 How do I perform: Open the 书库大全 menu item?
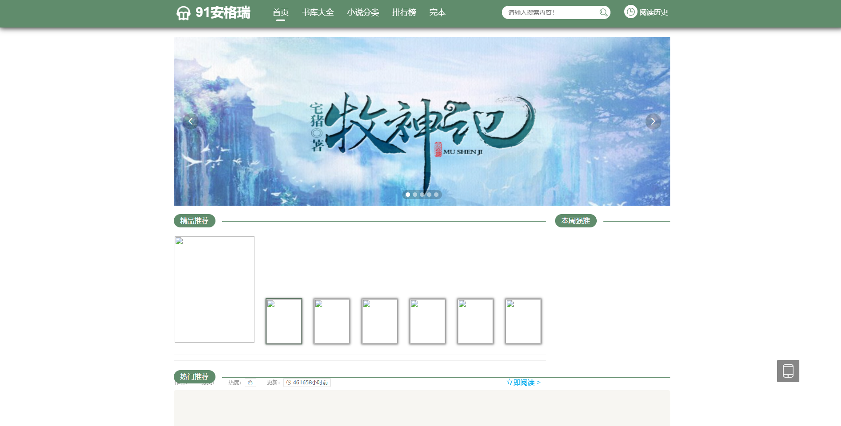click(x=318, y=12)
